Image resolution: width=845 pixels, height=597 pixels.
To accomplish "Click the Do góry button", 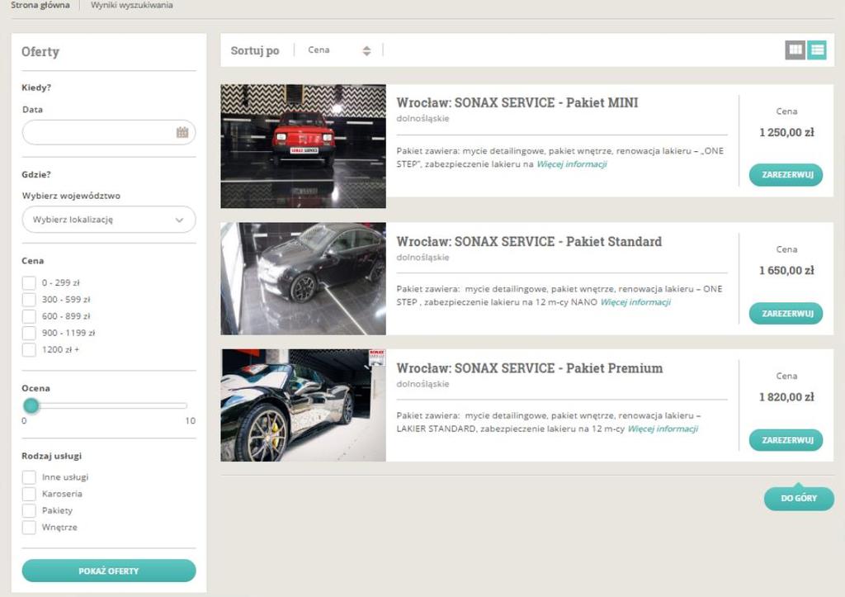I will [799, 498].
